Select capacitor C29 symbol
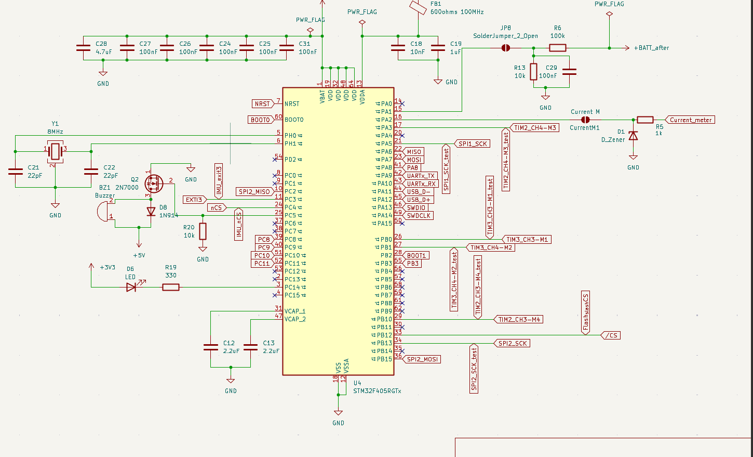This screenshot has width=753, height=457. [x=570, y=72]
